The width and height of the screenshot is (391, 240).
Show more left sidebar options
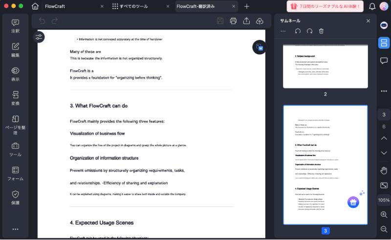tap(15, 229)
